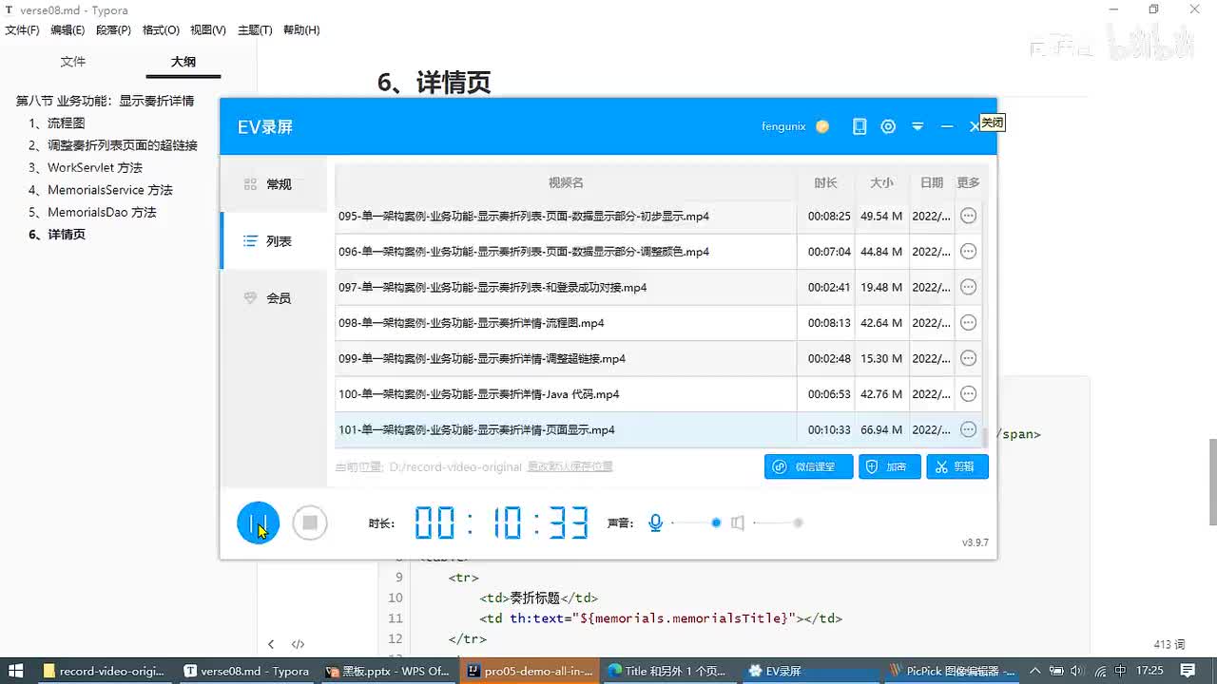Go to outline item MemorialsService 方法
The height and width of the screenshot is (684, 1217).
pyautogui.click(x=101, y=190)
